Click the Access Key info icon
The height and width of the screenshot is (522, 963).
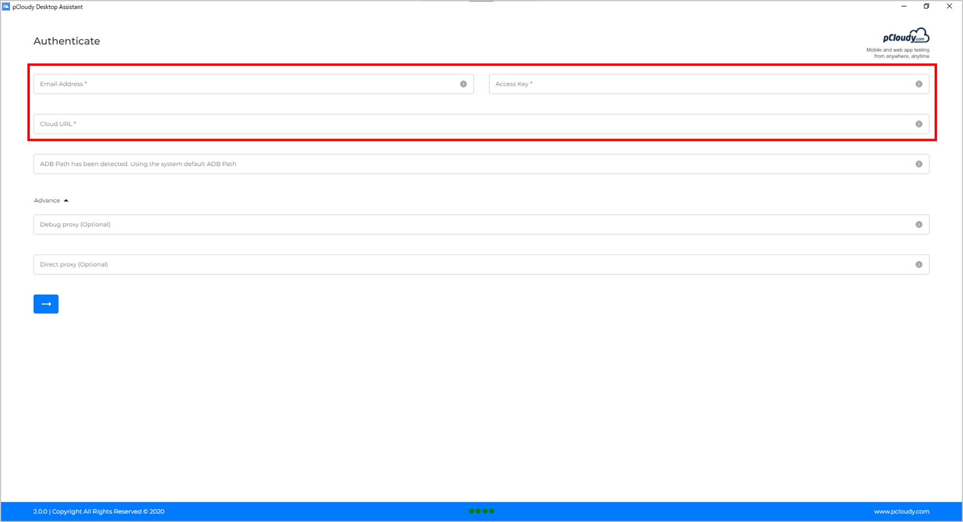click(919, 84)
